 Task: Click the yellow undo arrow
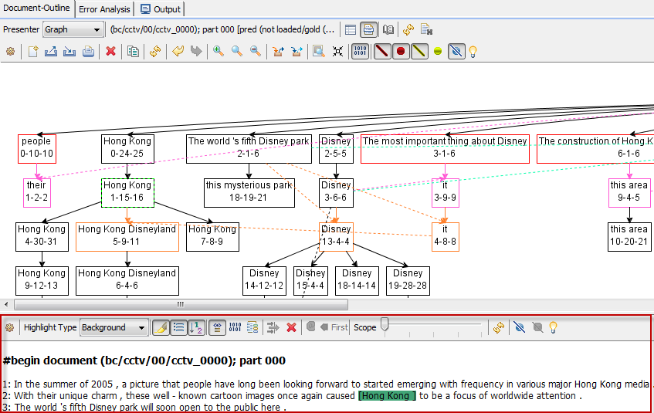coord(178,51)
